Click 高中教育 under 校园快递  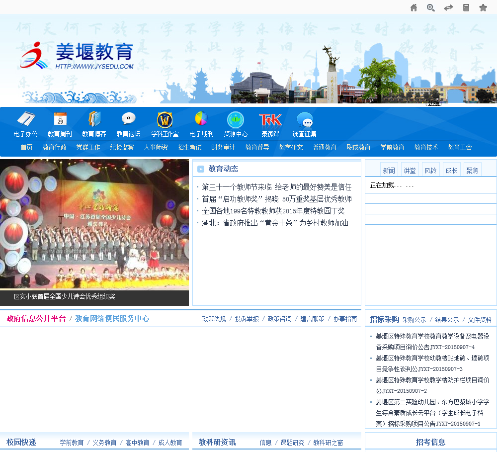coord(137,443)
